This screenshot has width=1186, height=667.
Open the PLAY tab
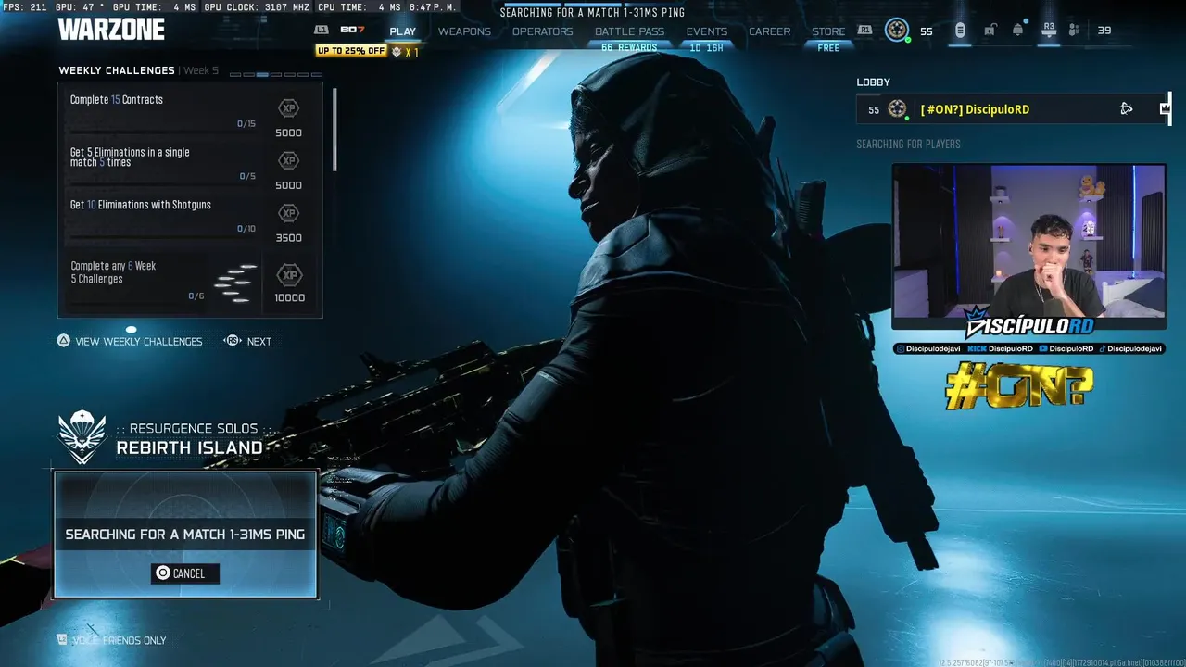(403, 31)
